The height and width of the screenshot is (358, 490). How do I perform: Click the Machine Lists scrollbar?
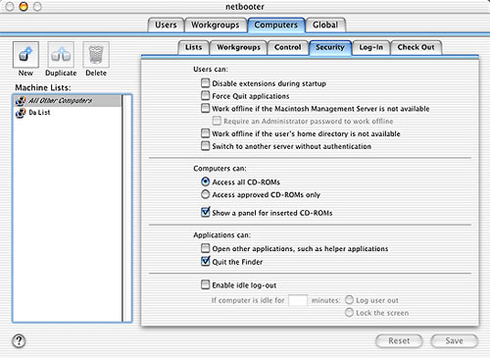pyautogui.click(x=127, y=208)
